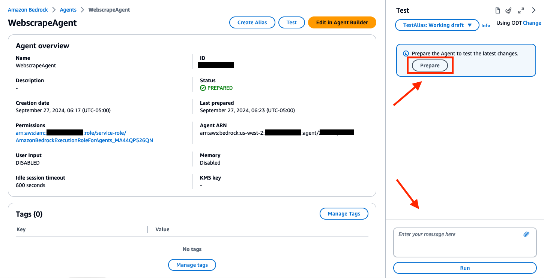Click the Agent ARN value text

(x=277, y=132)
